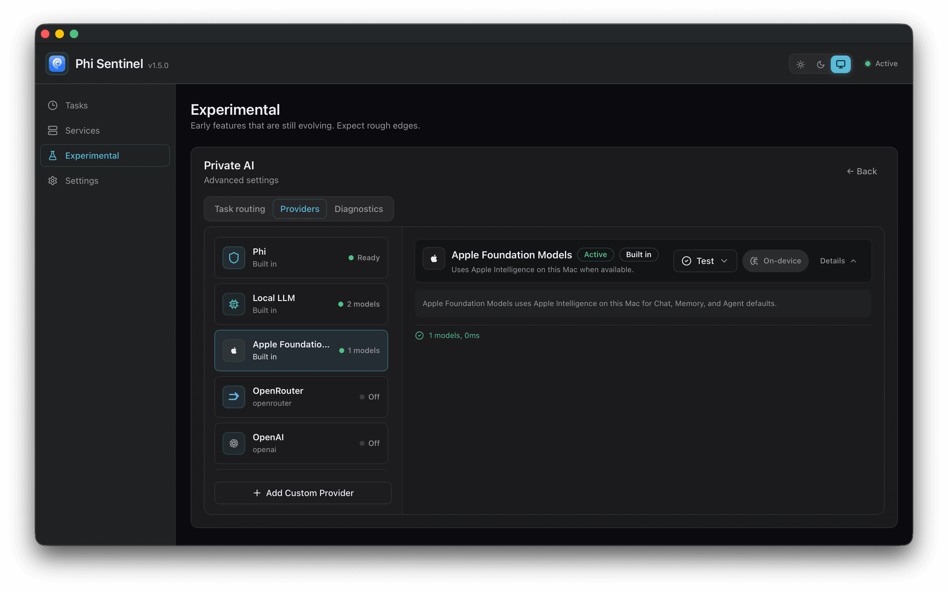948x592 pixels.
Task: Click the Ready status on Phi
Action: pyautogui.click(x=364, y=258)
